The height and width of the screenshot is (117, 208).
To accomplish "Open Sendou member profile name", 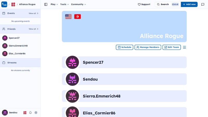I will [90, 79].
